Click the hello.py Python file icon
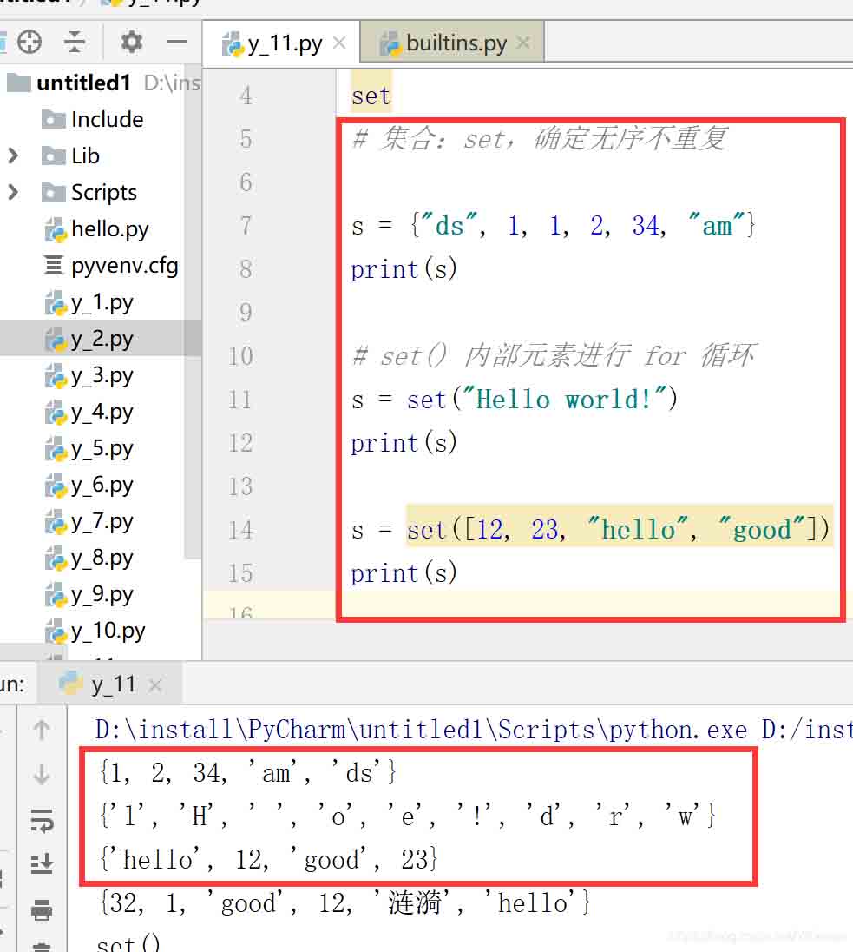 [56, 229]
